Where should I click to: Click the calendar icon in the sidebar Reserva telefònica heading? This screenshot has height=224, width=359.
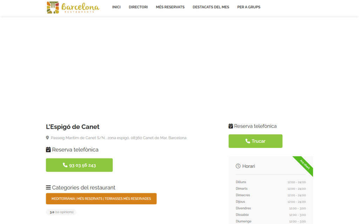coord(231,126)
